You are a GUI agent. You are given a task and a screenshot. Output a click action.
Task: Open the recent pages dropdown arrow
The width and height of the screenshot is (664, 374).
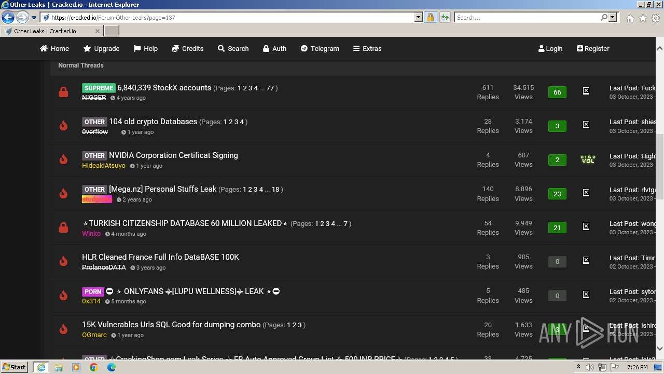[x=34, y=18]
